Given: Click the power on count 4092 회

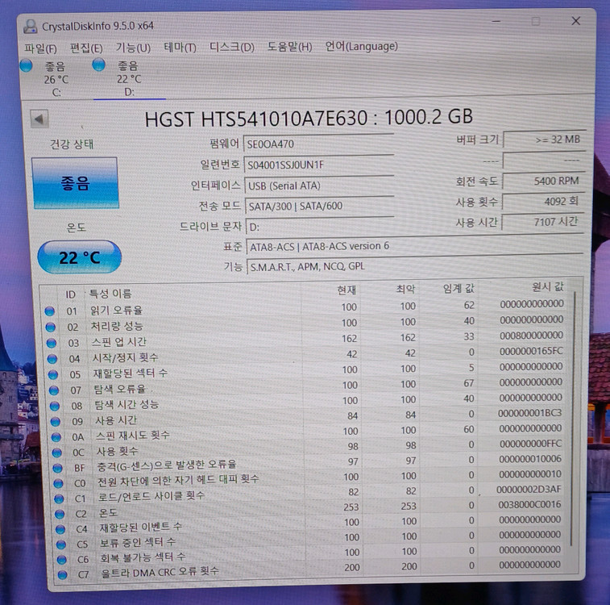Looking at the screenshot, I should [x=542, y=202].
